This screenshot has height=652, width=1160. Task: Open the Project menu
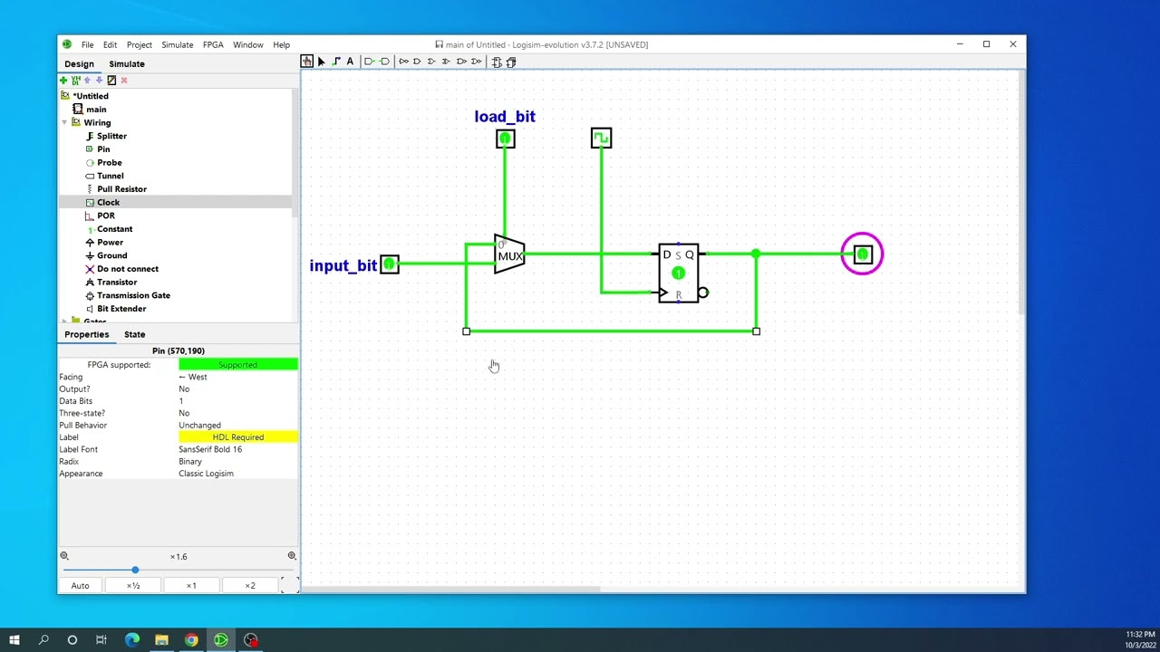tap(140, 44)
